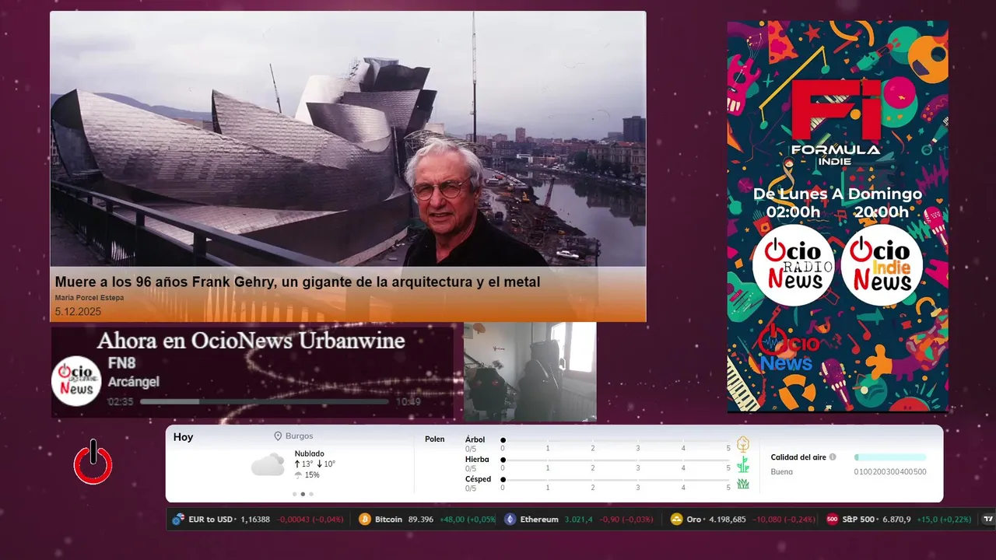Click the Hierba grass pollen icon
The height and width of the screenshot is (560, 996).
pos(743,464)
